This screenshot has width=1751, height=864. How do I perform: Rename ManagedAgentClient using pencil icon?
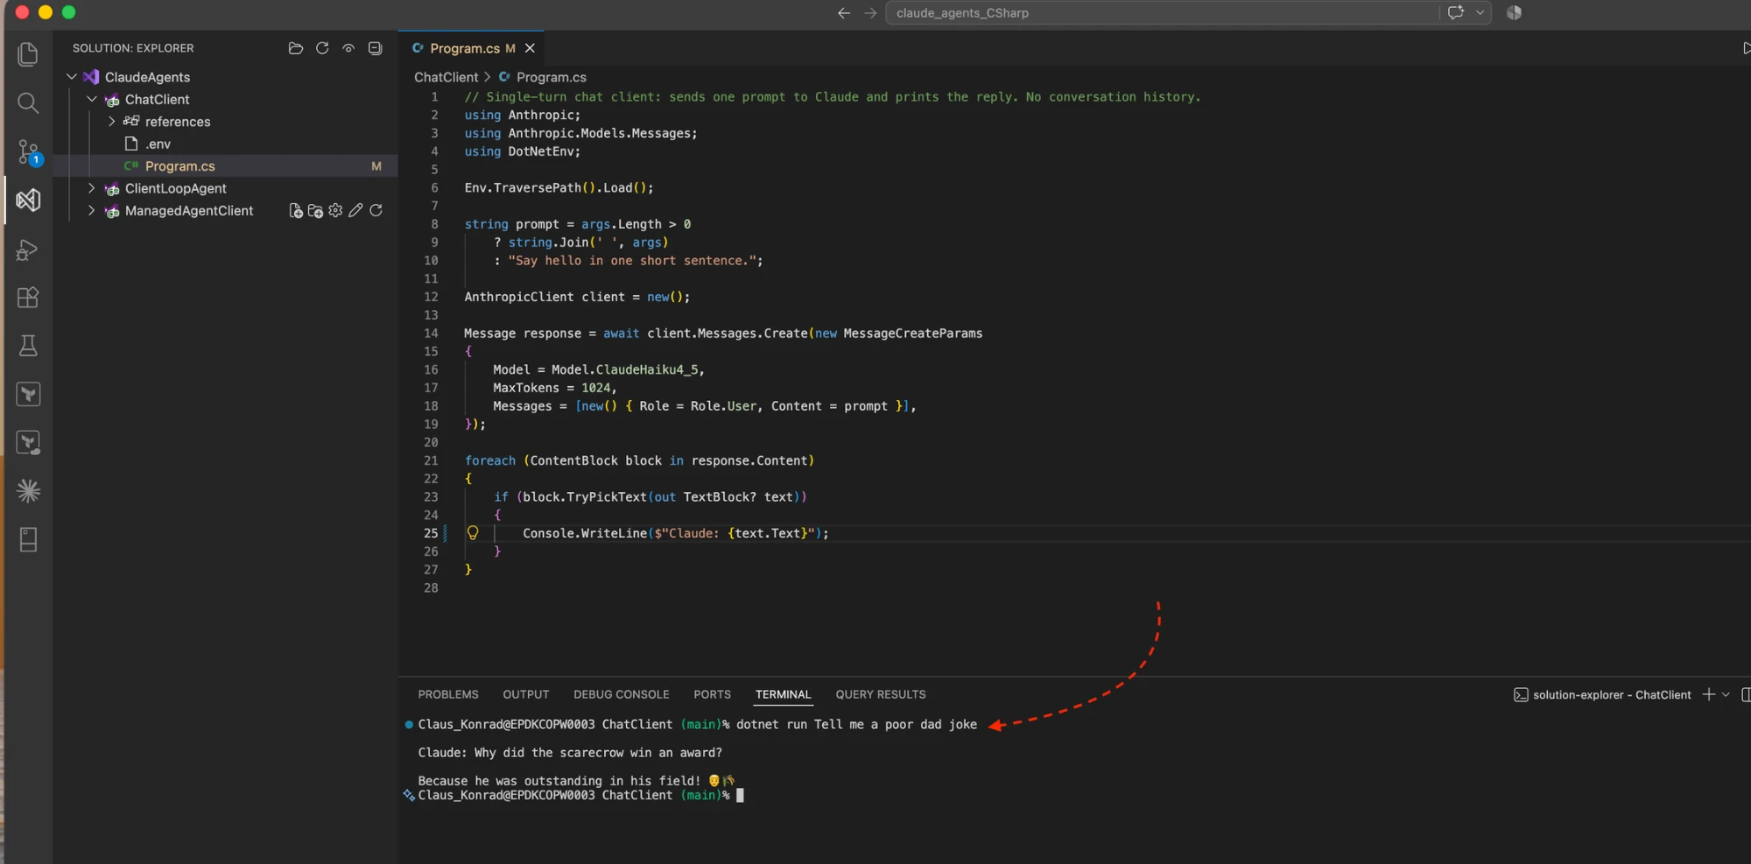(355, 211)
